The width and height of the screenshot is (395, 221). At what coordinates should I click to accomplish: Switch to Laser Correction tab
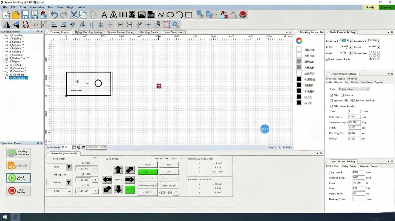coord(173,32)
